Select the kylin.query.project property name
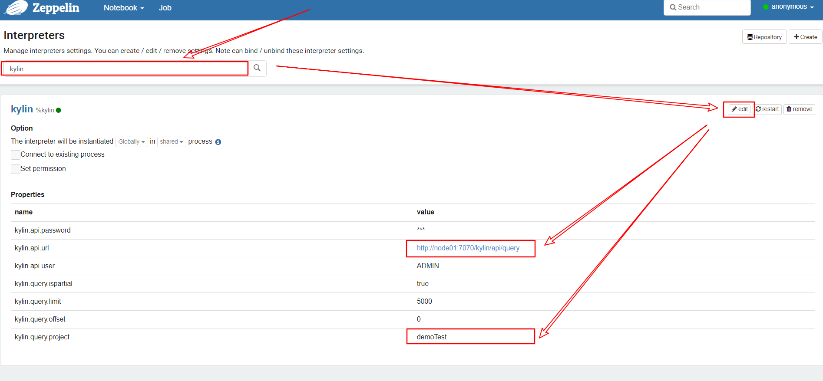Image resolution: width=823 pixels, height=381 pixels. coord(42,337)
